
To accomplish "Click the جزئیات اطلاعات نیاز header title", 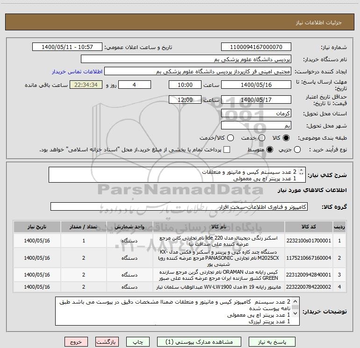I will [319, 22].
